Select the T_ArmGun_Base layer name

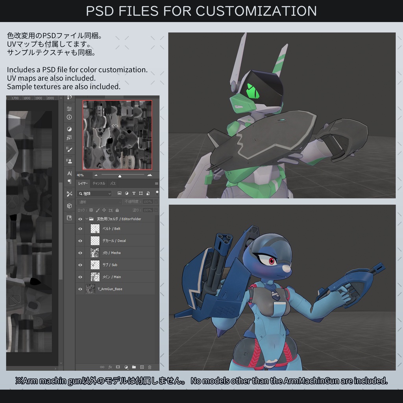tap(110, 289)
